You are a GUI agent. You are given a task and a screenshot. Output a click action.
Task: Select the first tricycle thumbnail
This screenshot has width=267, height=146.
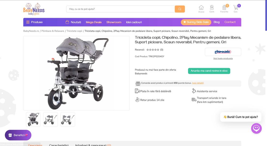[x=33, y=119]
